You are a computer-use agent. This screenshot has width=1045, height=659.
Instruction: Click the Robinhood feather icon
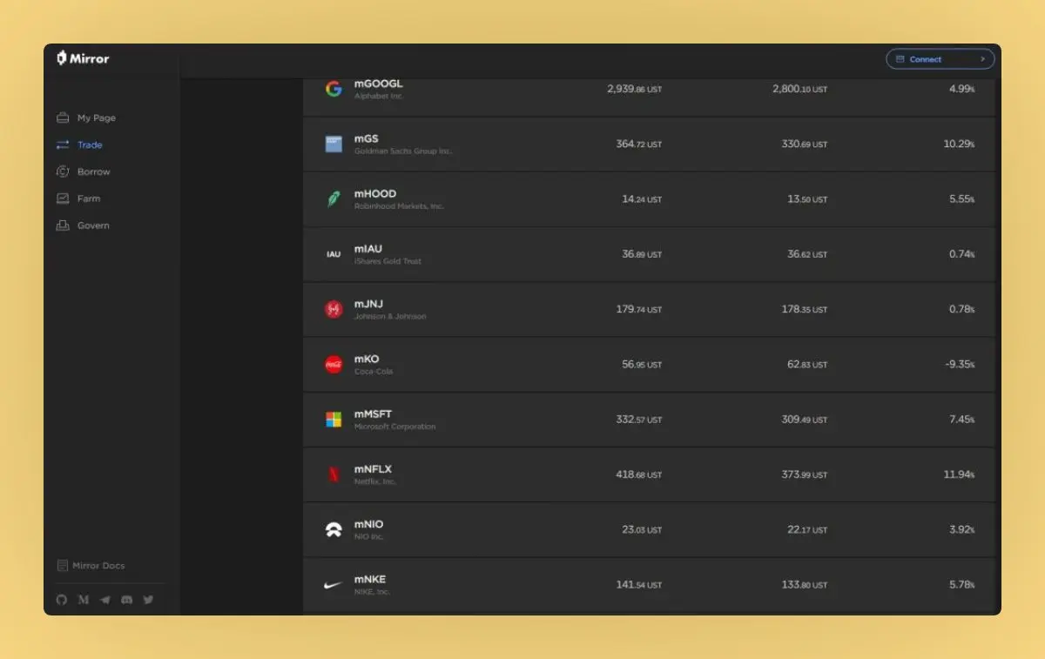pos(334,199)
